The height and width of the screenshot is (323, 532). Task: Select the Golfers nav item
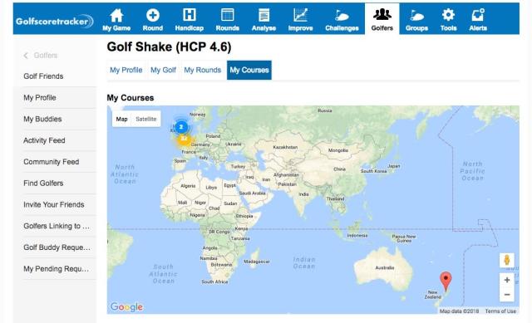(x=382, y=19)
